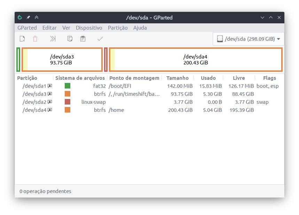Minimize the GParted window
This screenshot has height=215, width=299.
tap(262, 17)
